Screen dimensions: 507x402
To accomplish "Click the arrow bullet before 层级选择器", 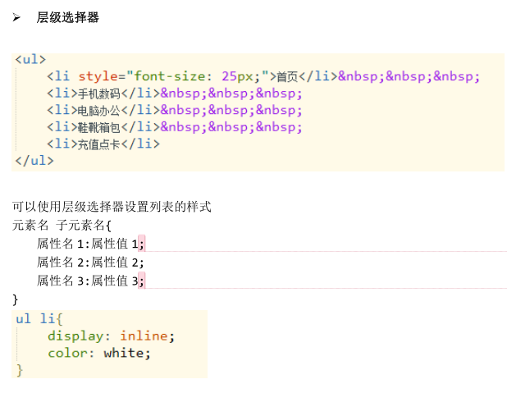I will click(x=16, y=17).
